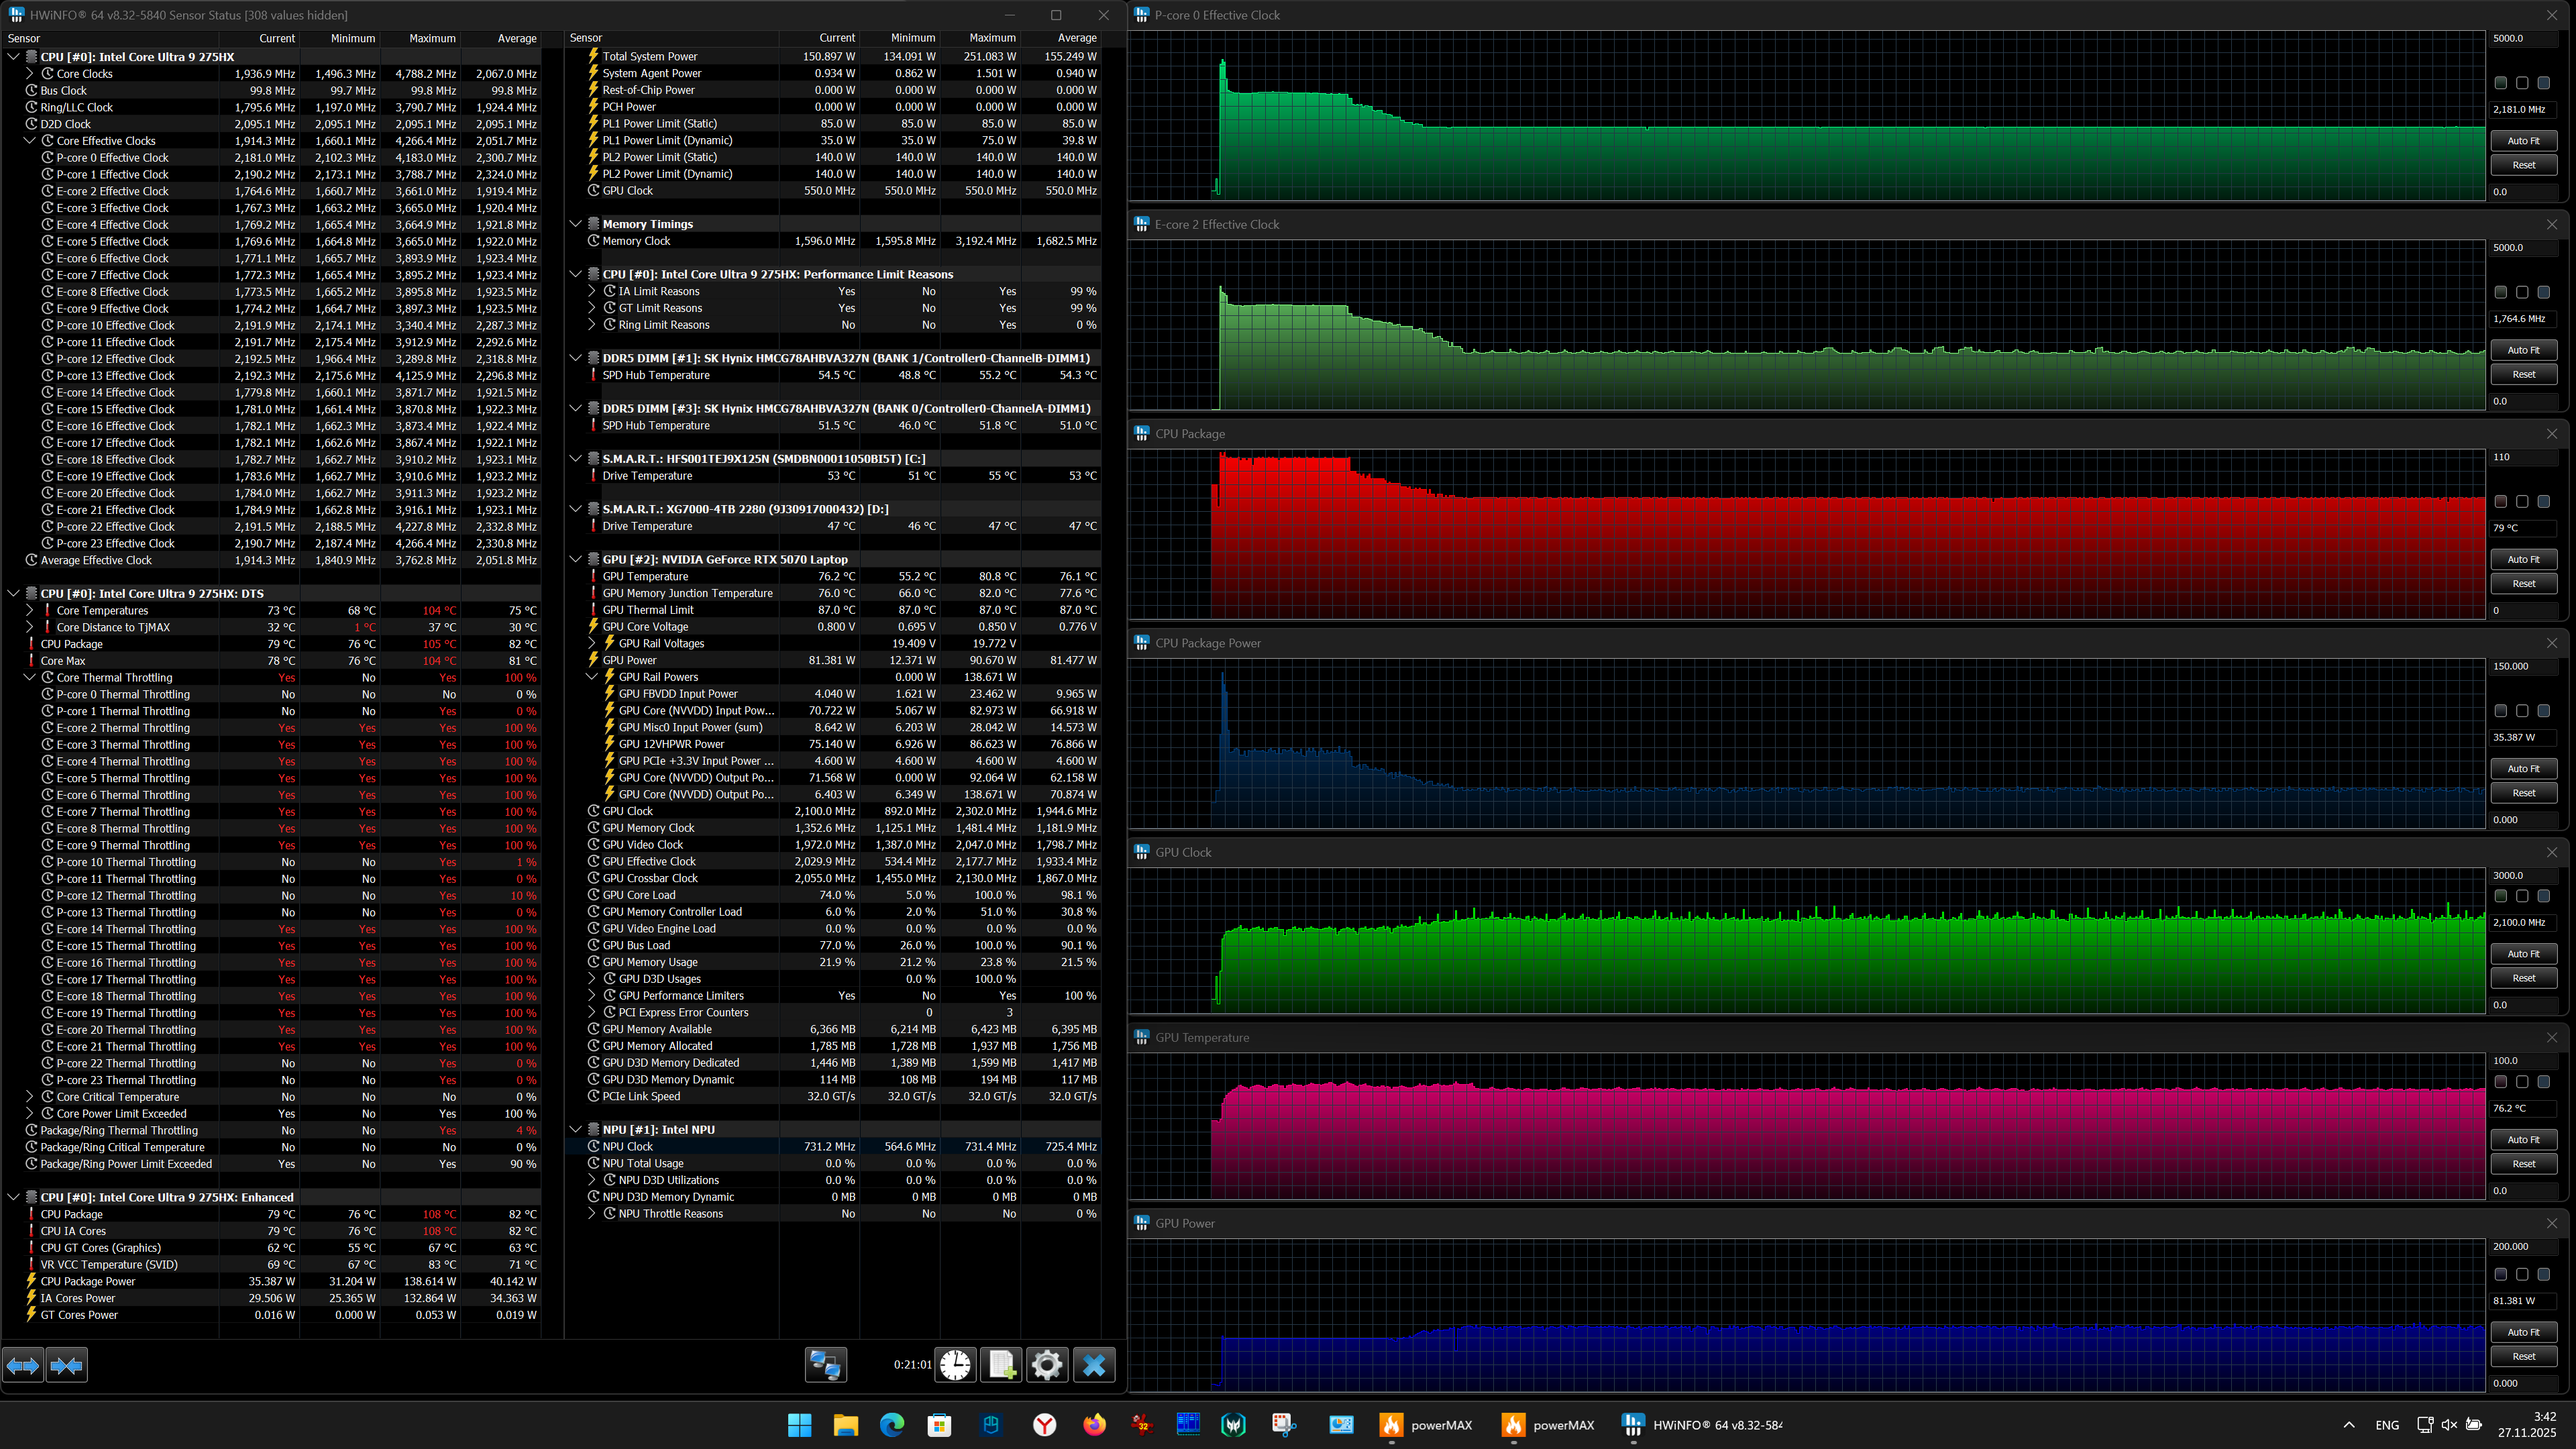Click the 5000.0 max field of the E-core 2 graph
Screen dimensions: 2576x1449
(x=2523, y=247)
